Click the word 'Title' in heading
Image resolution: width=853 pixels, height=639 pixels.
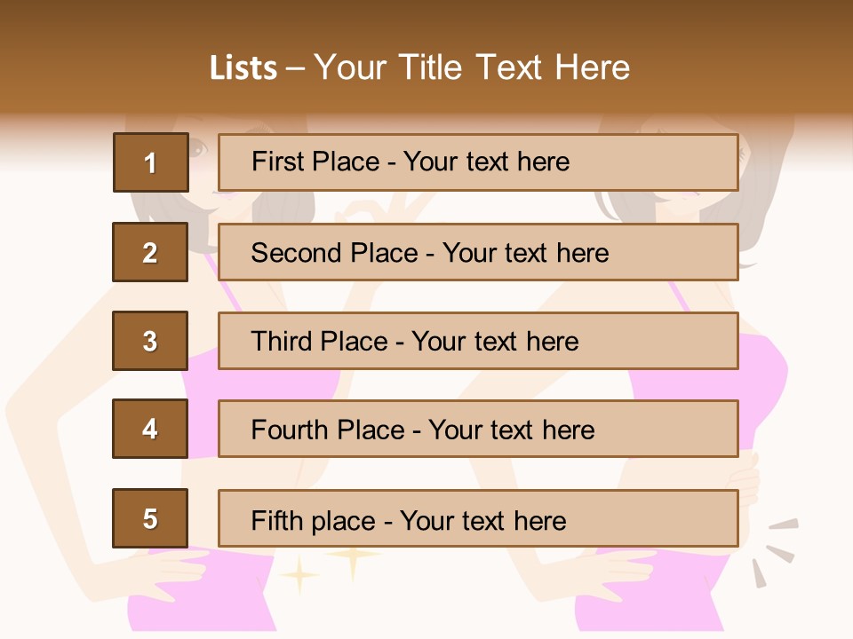click(430, 67)
